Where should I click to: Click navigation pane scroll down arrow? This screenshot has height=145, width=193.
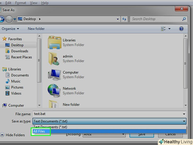click(x=39, y=105)
